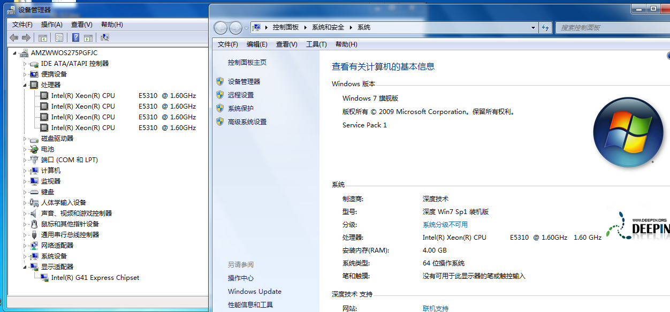Open 查看(V) menu in Device Manager

[x=81, y=25]
